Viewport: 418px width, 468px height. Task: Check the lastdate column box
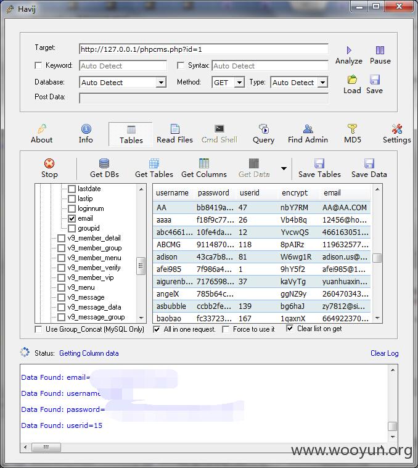(x=72, y=189)
